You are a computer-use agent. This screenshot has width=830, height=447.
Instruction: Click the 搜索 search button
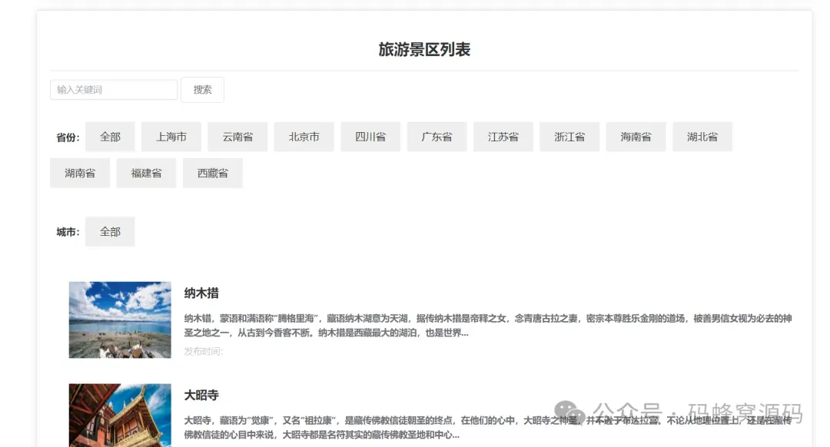202,90
